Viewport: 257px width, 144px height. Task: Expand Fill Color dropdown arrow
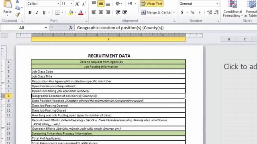(75, 12)
